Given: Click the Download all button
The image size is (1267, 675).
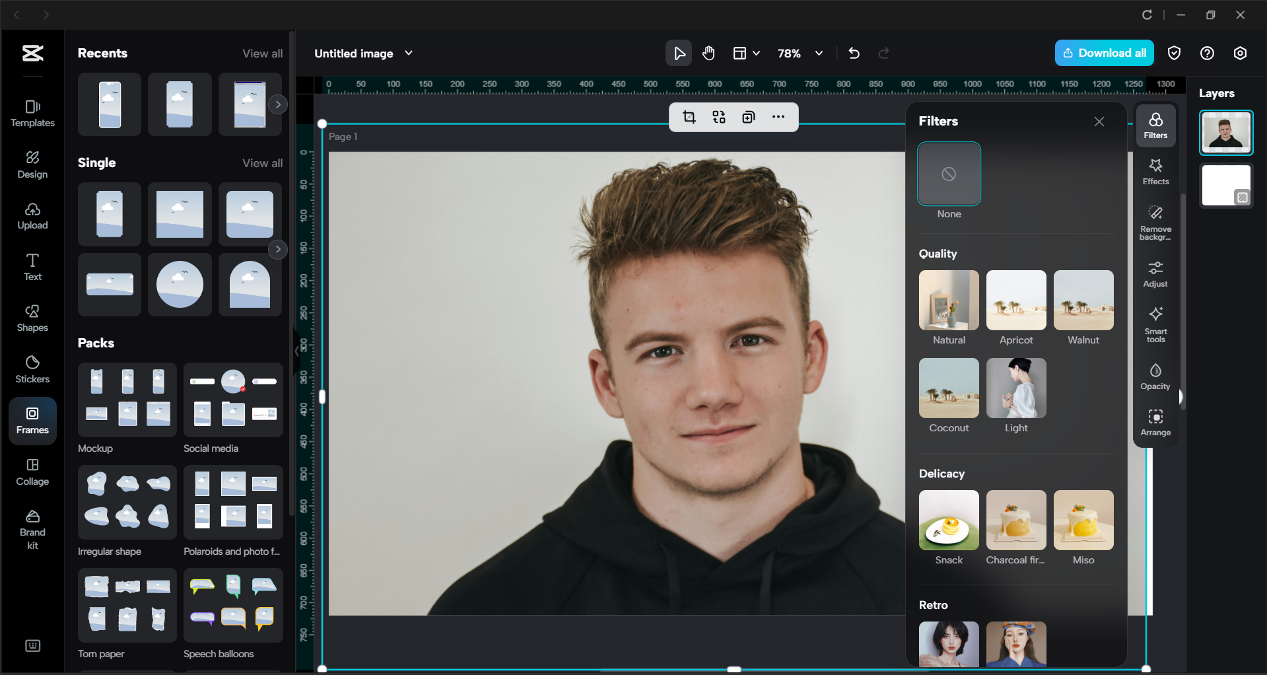Looking at the screenshot, I should tap(1104, 53).
